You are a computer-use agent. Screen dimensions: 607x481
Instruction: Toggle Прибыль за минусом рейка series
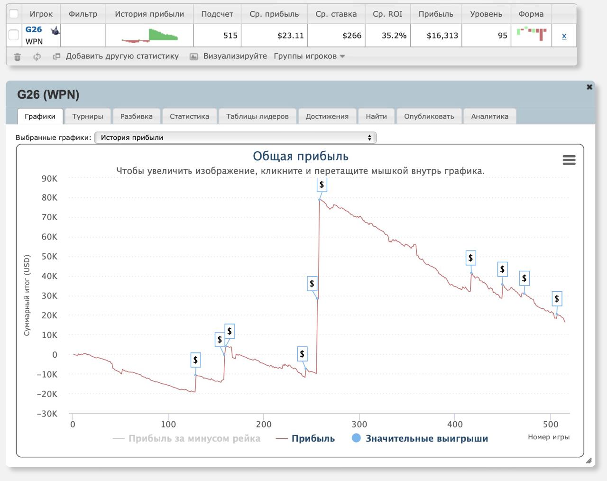tap(187, 438)
